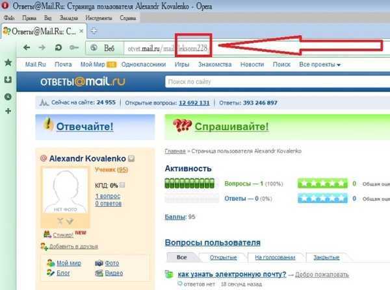
Task: Select the Открытые questions tab
Action: [223, 257]
